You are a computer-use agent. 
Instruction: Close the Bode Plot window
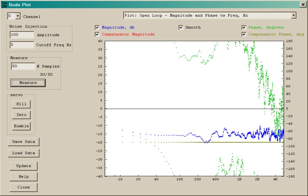[303, 5]
